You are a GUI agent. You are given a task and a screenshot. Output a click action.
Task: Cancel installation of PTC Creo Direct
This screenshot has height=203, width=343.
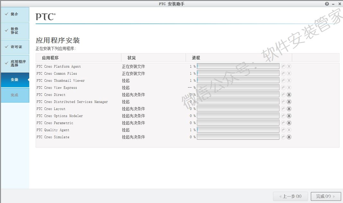click(x=289, y=94)
